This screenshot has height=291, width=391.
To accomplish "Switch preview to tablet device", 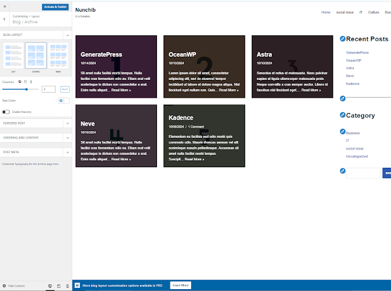I will pyautogui.click(x=59, y=286).
